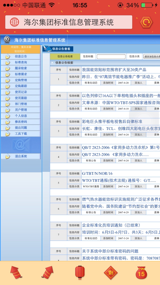Image resolution: width=160 pixels, height=285 pixels.
Task: Tap the gear logo beside system title
Action: (7, 39)
